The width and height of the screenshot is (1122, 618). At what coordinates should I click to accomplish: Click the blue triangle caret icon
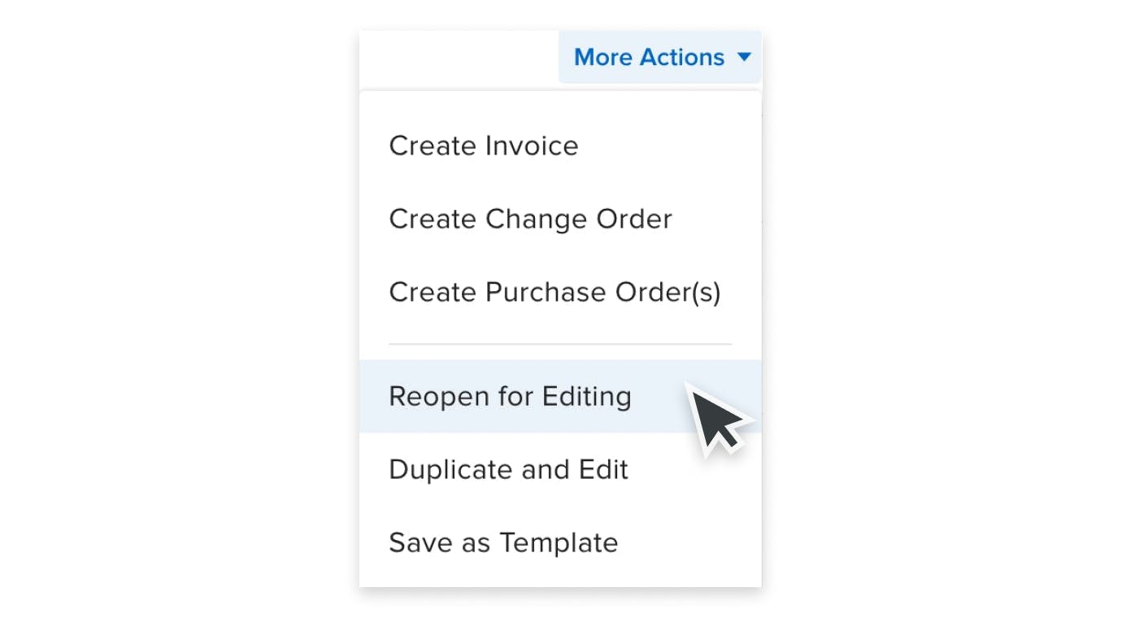pyautogui.click(x=744, y=57)
